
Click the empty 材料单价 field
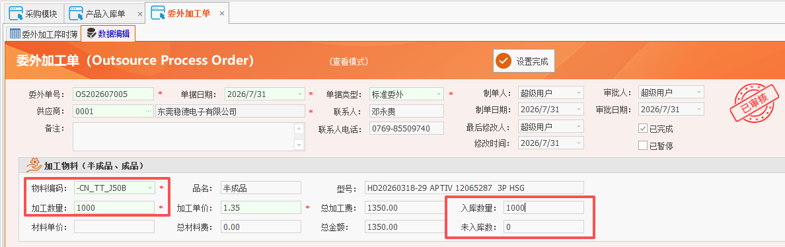coord(114,227)
